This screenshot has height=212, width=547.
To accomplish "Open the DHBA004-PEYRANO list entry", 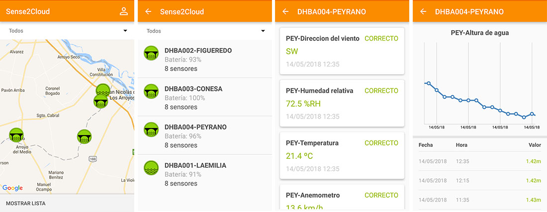I will point(205,136).
